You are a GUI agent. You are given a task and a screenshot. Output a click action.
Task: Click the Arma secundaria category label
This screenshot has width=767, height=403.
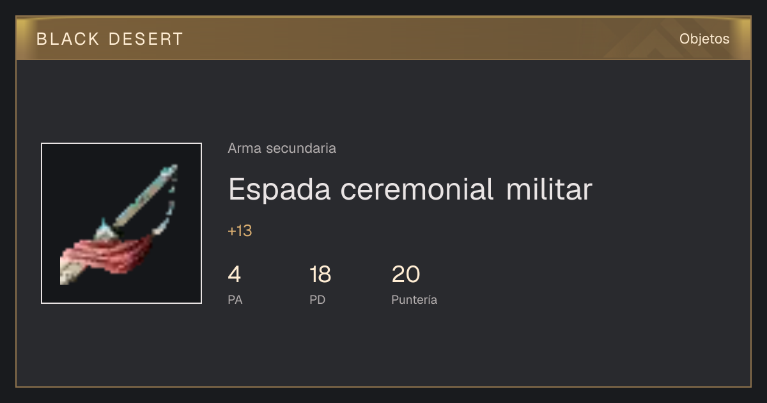click(x=282, y=148)
